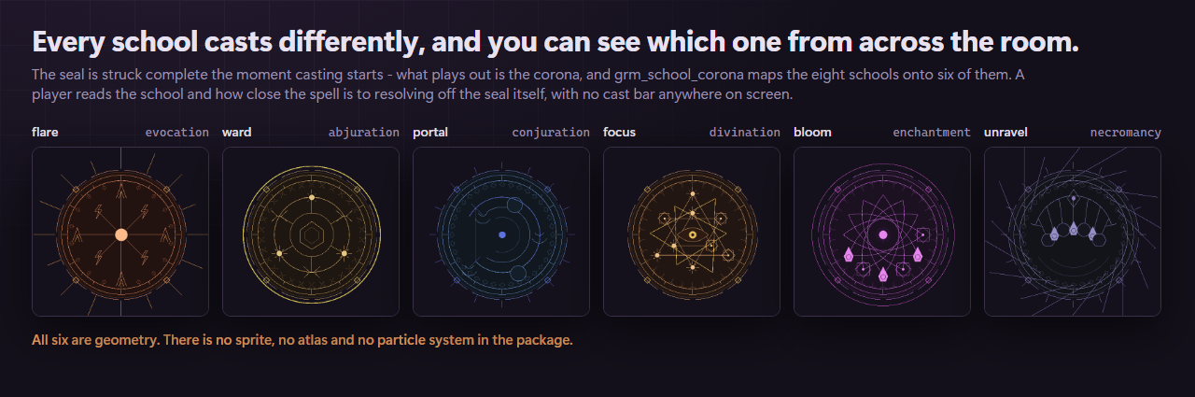Click the "necromancy" school tag
The image size is (1195, 397).
1126,133
